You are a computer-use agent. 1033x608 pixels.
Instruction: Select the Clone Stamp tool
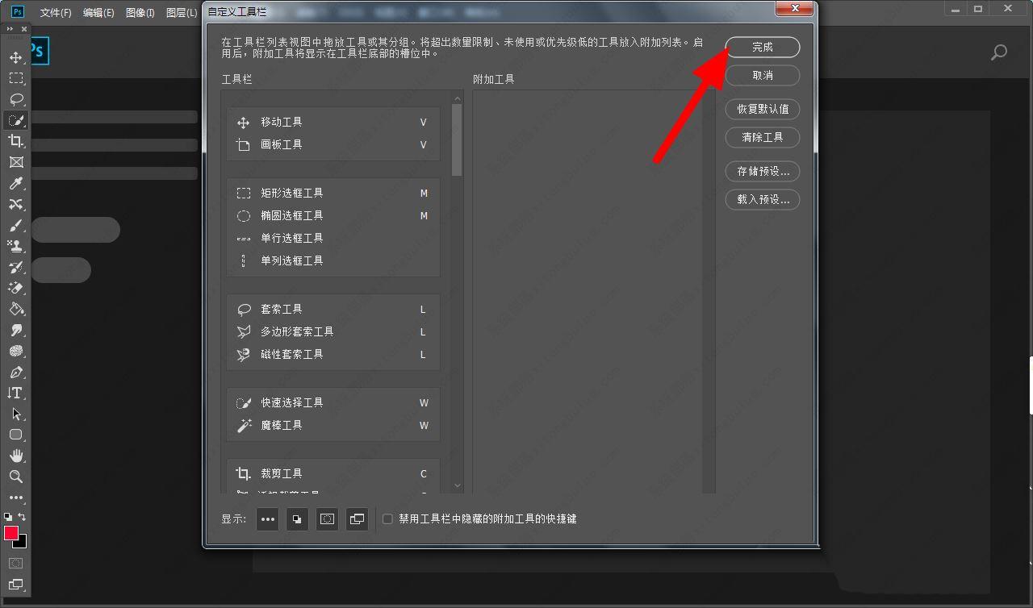[x=16, y=247]
